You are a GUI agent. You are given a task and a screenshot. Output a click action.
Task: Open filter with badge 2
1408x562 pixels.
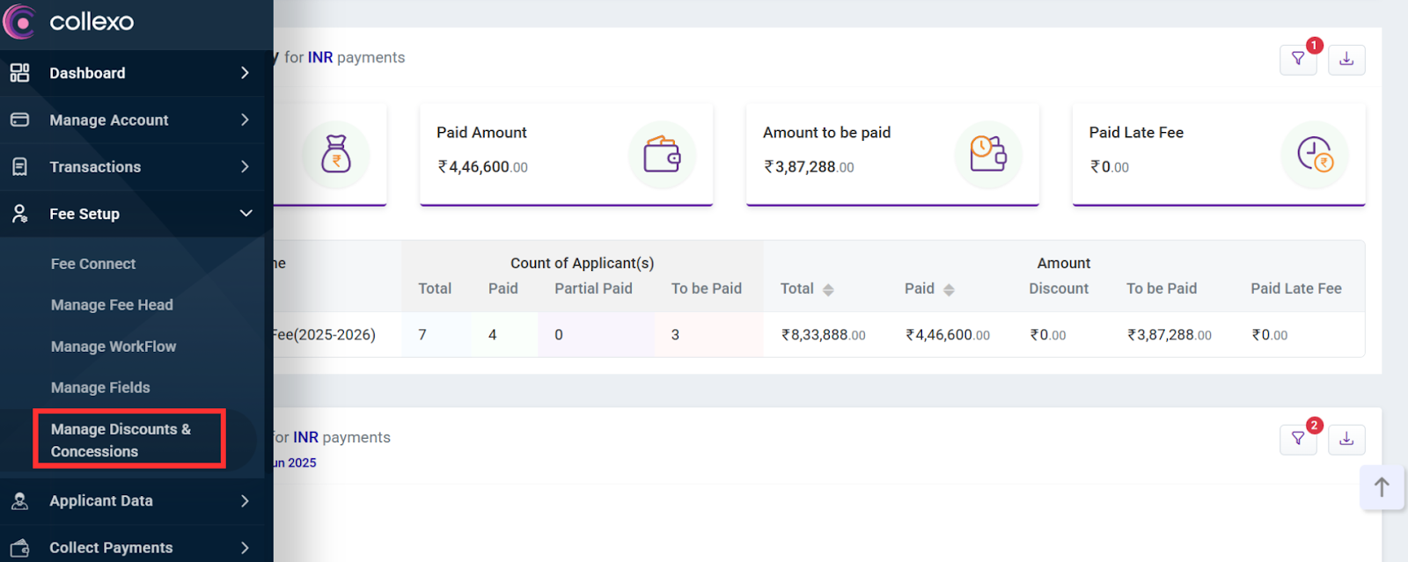pos(1298,439)
